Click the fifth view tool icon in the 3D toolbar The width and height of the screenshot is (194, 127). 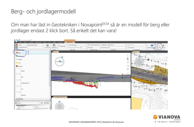pos(128,69)
